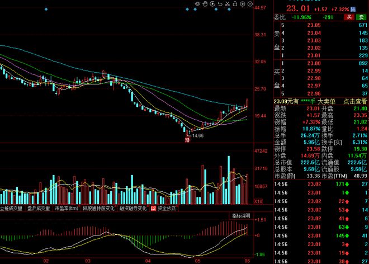Image resolution: width=369 pixels, height=264 pixels.
Task: Toggle the chart lock icon
Action: pos(236,4)
